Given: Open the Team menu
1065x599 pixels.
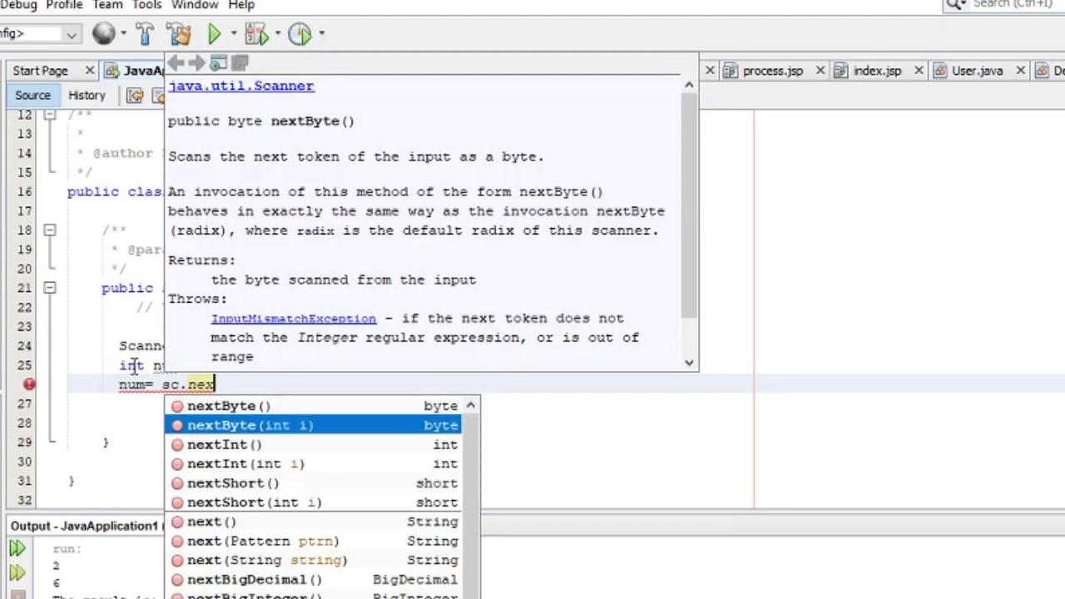Looking at the screenshot, I should (x=107, y=5).
